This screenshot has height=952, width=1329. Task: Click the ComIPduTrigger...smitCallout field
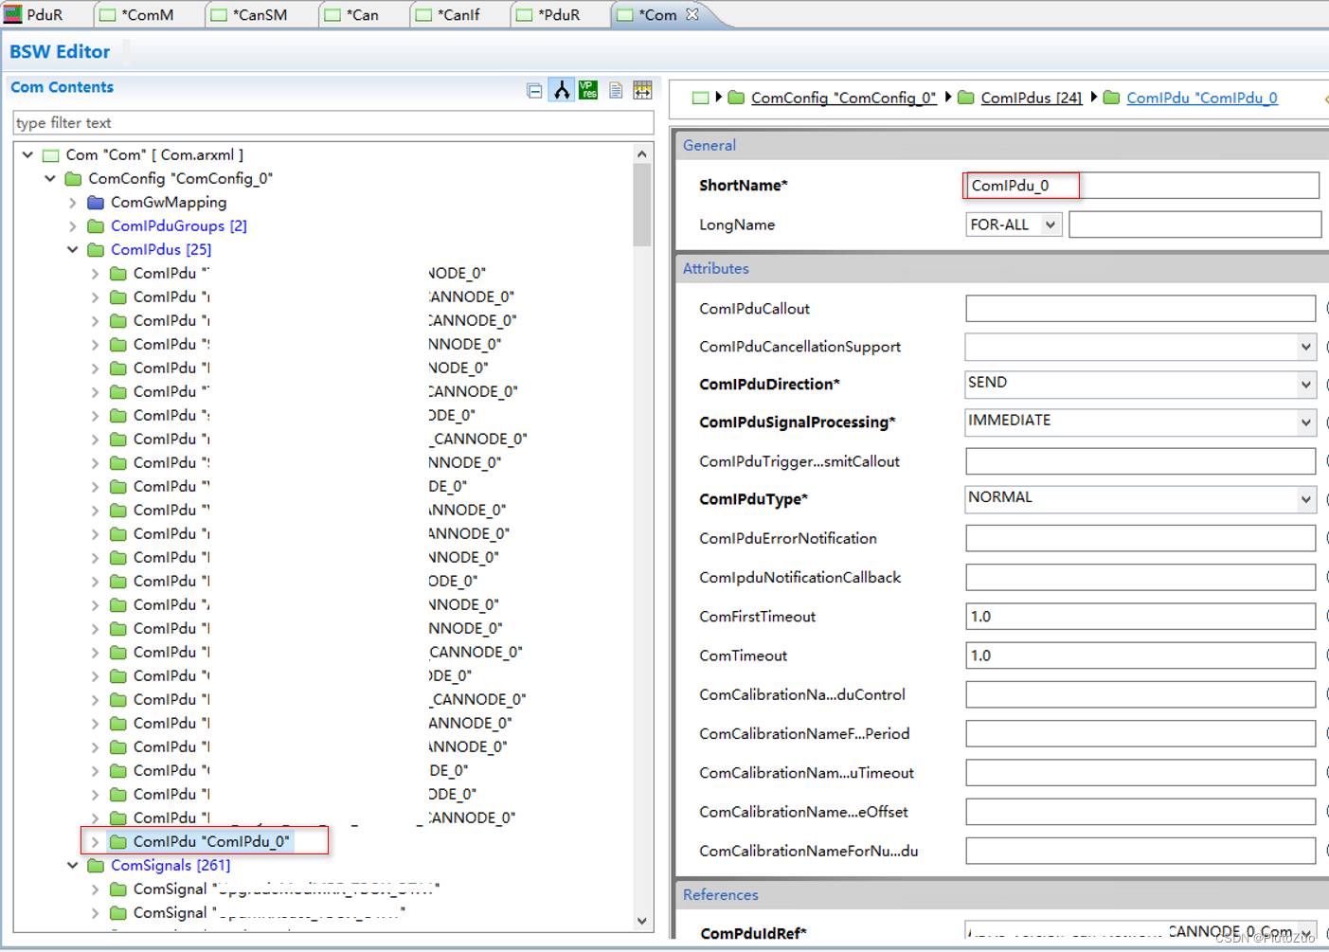[1140, 461]
